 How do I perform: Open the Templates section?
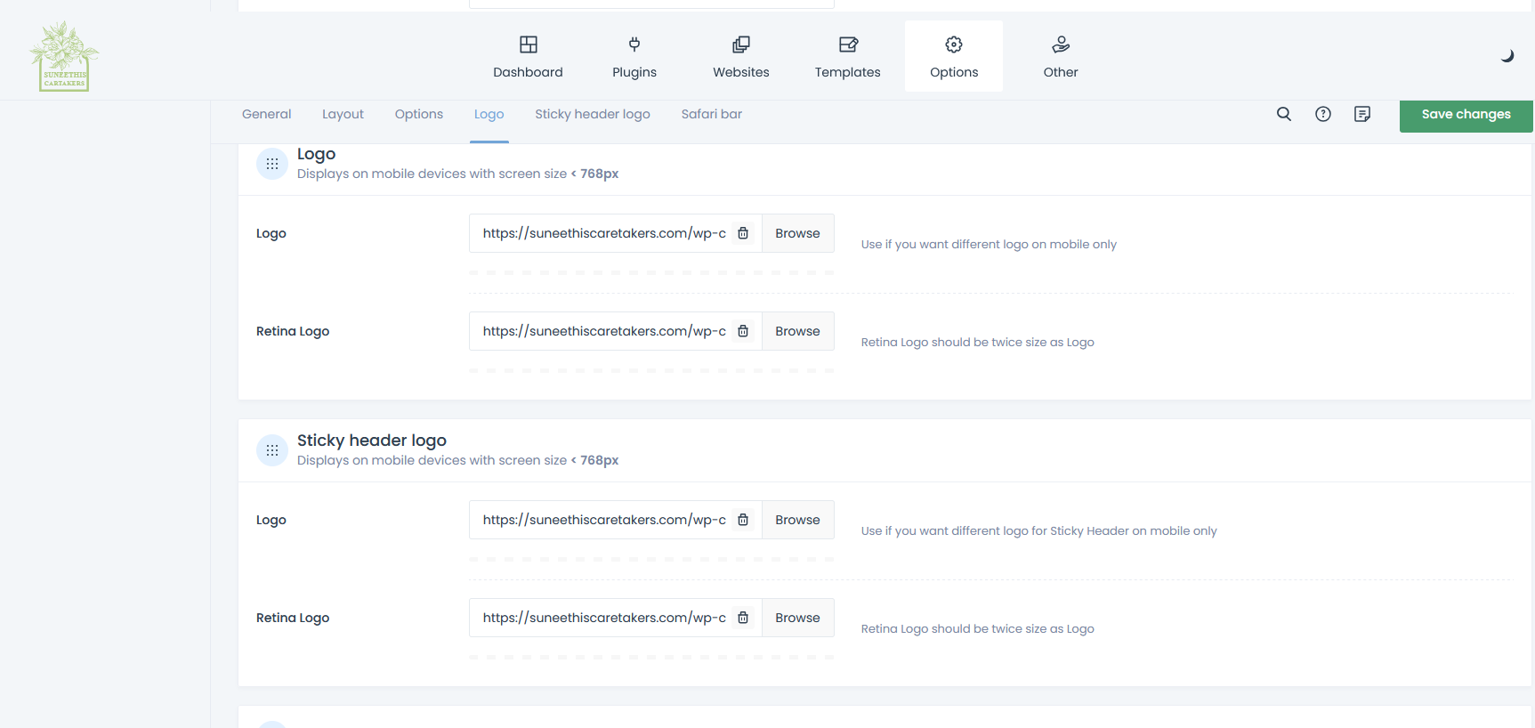coord(847,56)
